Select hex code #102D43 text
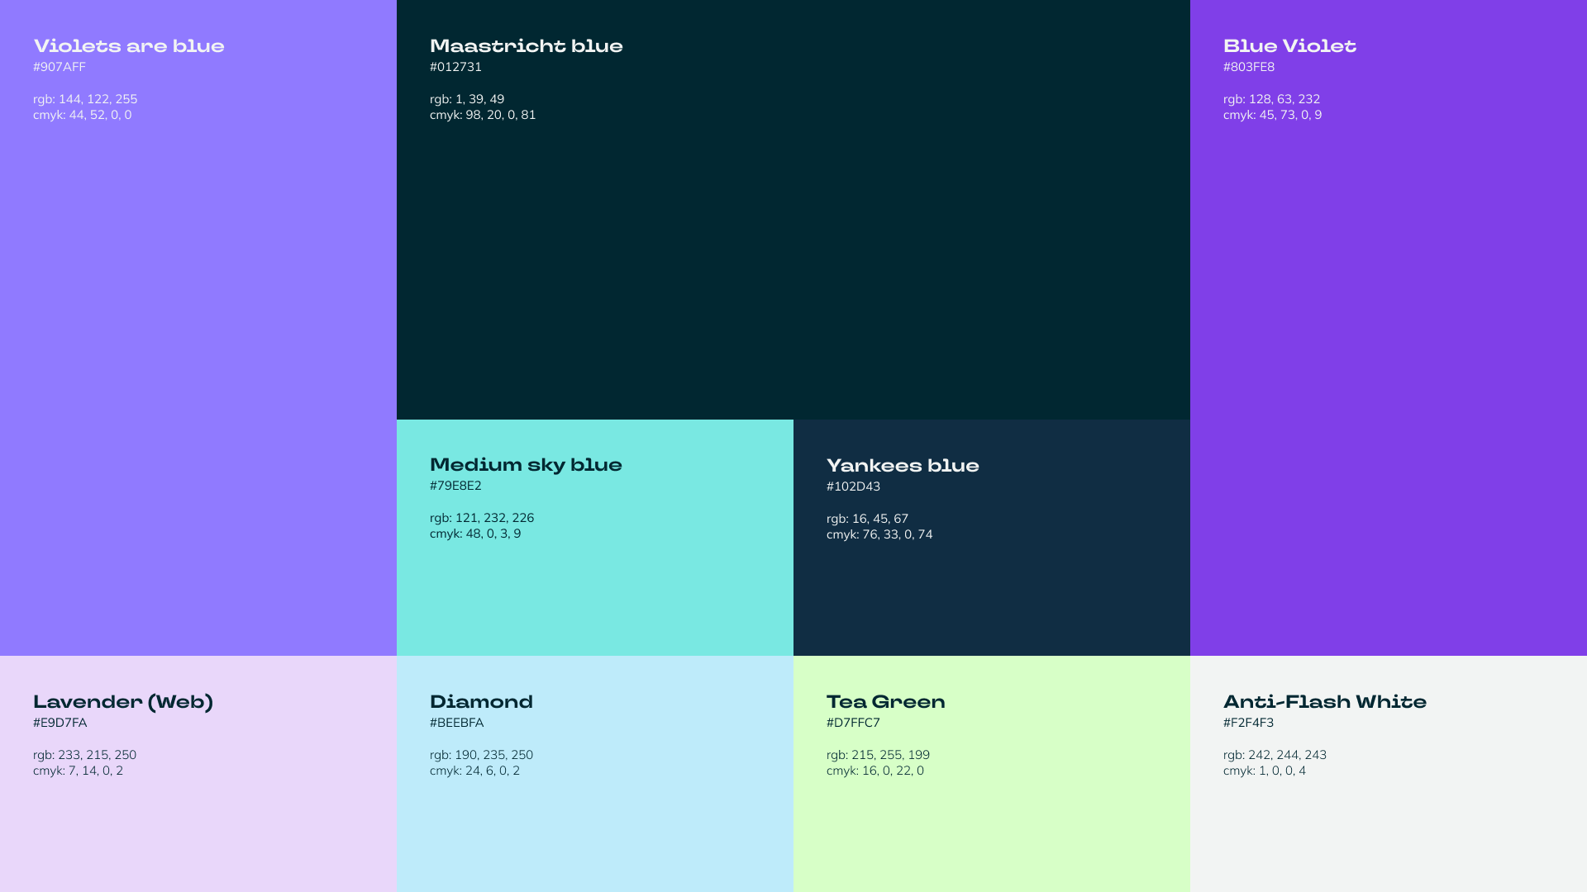Image resolution: width=1587 pixels, height=892 pixels. pyautogui.click(x=853, y=486)
